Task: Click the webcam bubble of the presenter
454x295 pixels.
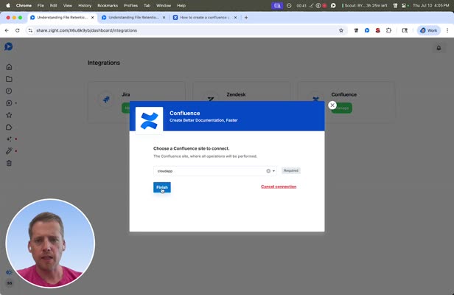Action: [x=50, y=243]
